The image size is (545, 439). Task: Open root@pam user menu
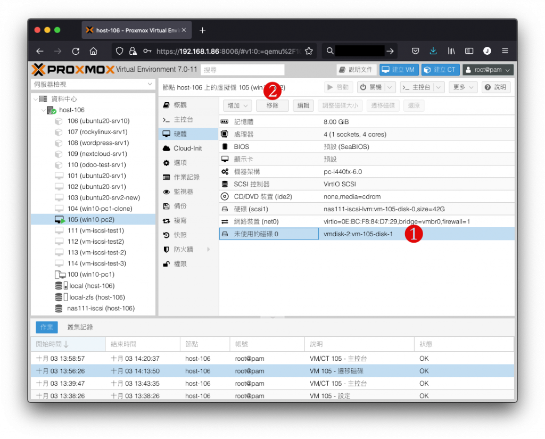[x=488, y=70]
